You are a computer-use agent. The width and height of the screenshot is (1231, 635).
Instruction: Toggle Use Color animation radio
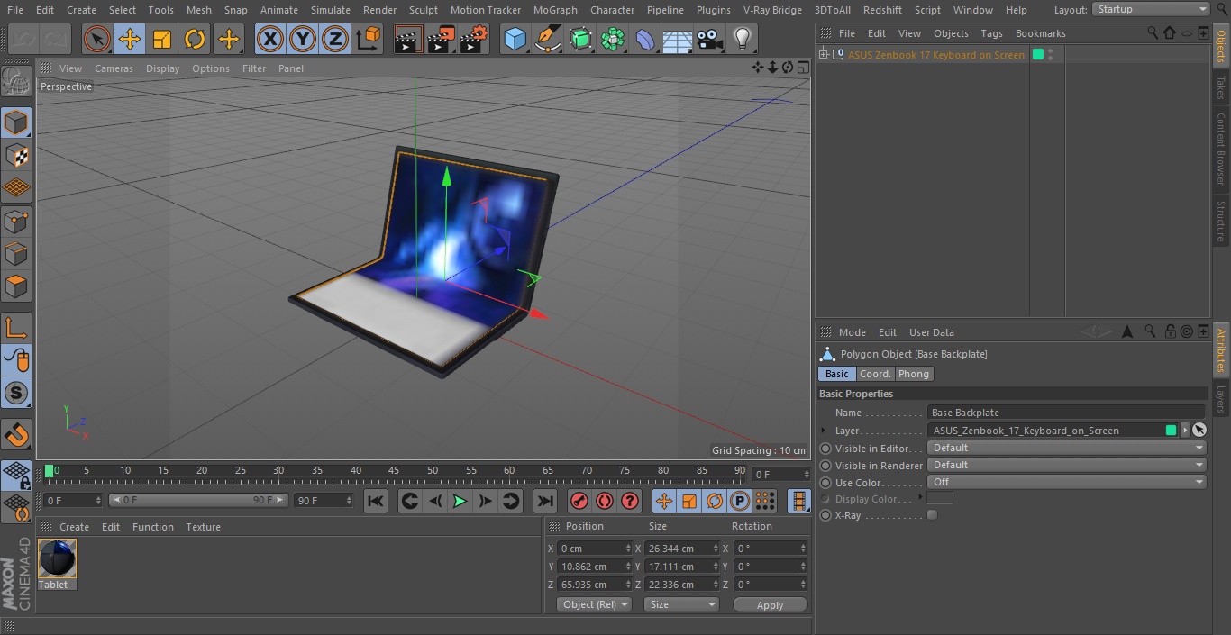825,483
